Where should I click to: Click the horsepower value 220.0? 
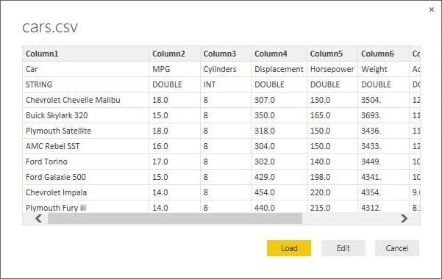coord(332,192)
